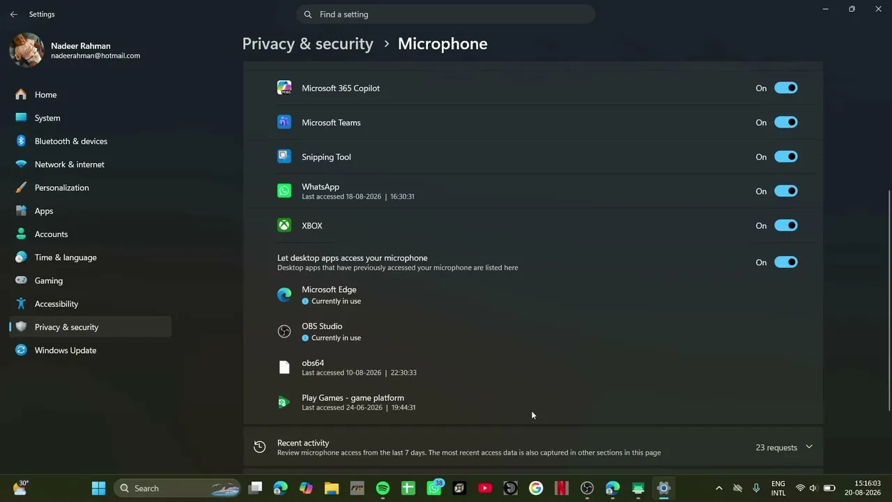Click the "Last accessed 18-08-2026 | 16:30:31" text
892x502 pixels.
[358, 197]
